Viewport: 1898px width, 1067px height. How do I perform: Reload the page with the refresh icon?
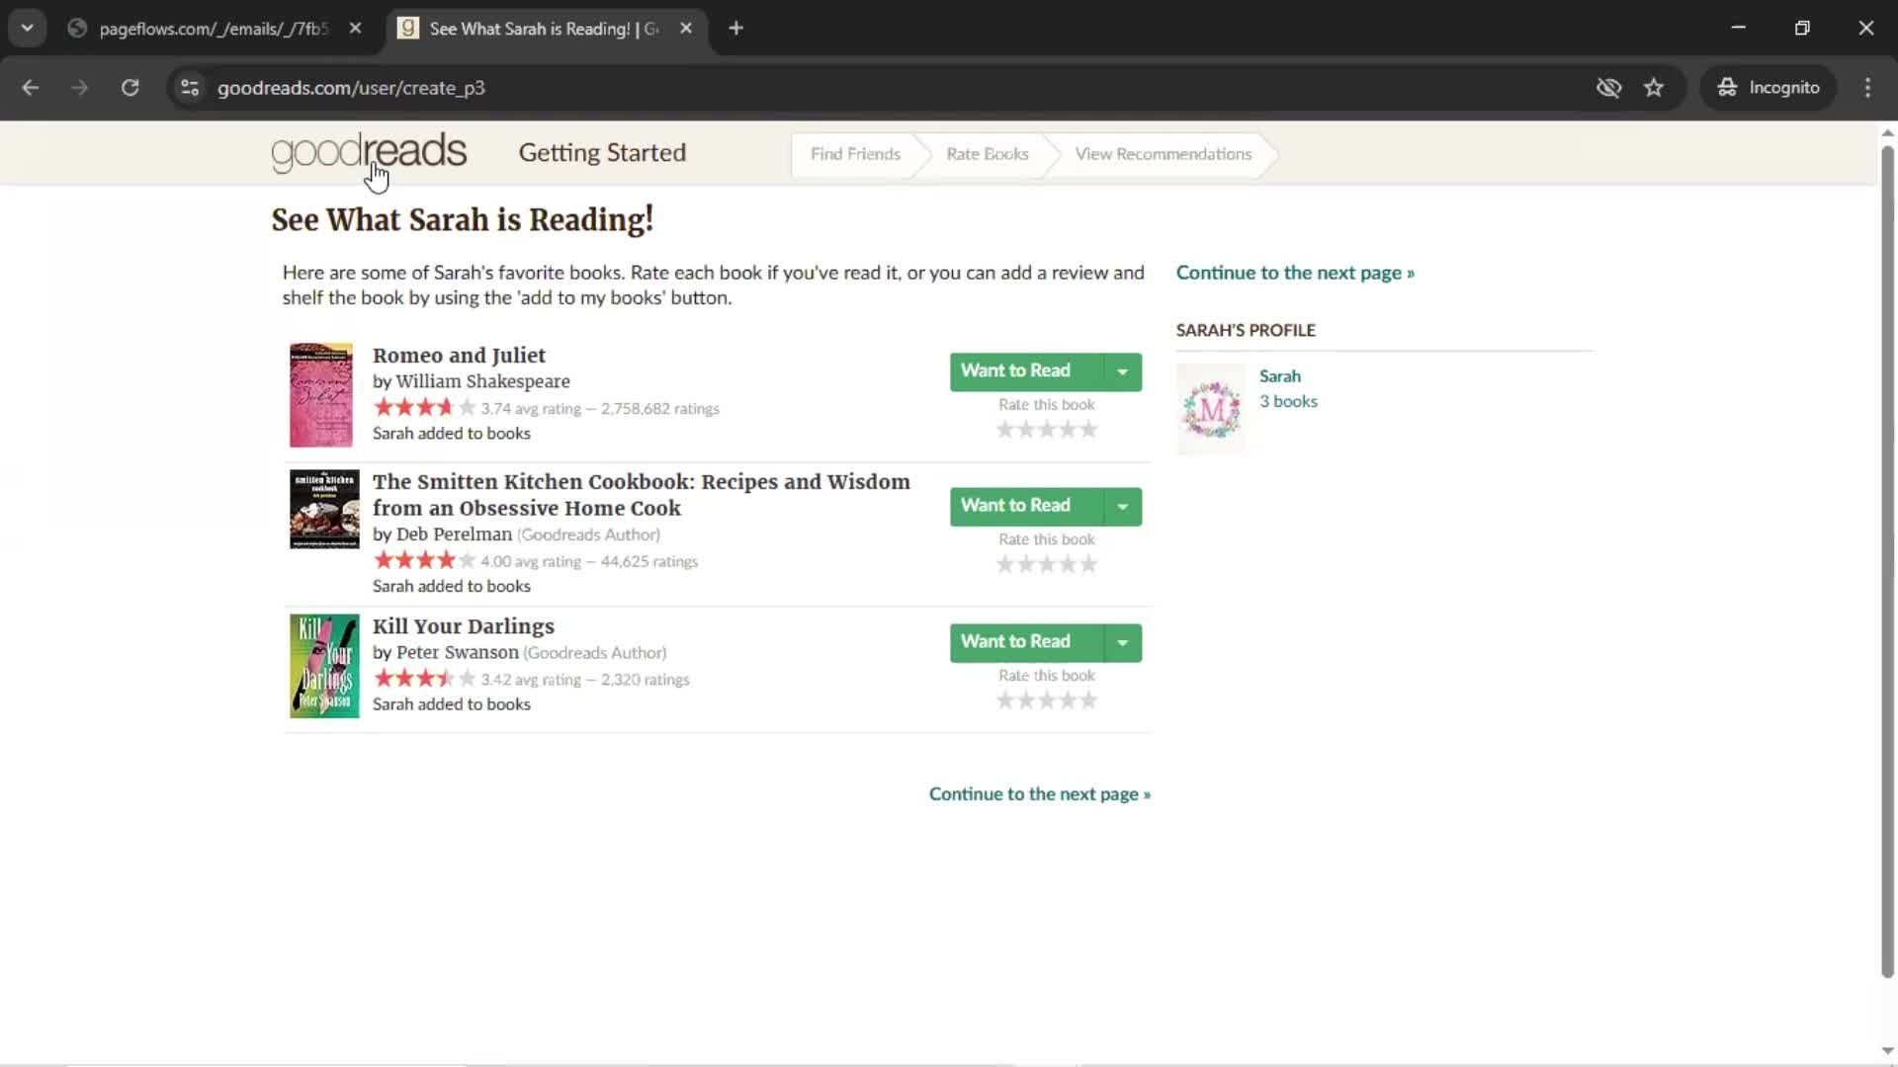click(129, 87)
